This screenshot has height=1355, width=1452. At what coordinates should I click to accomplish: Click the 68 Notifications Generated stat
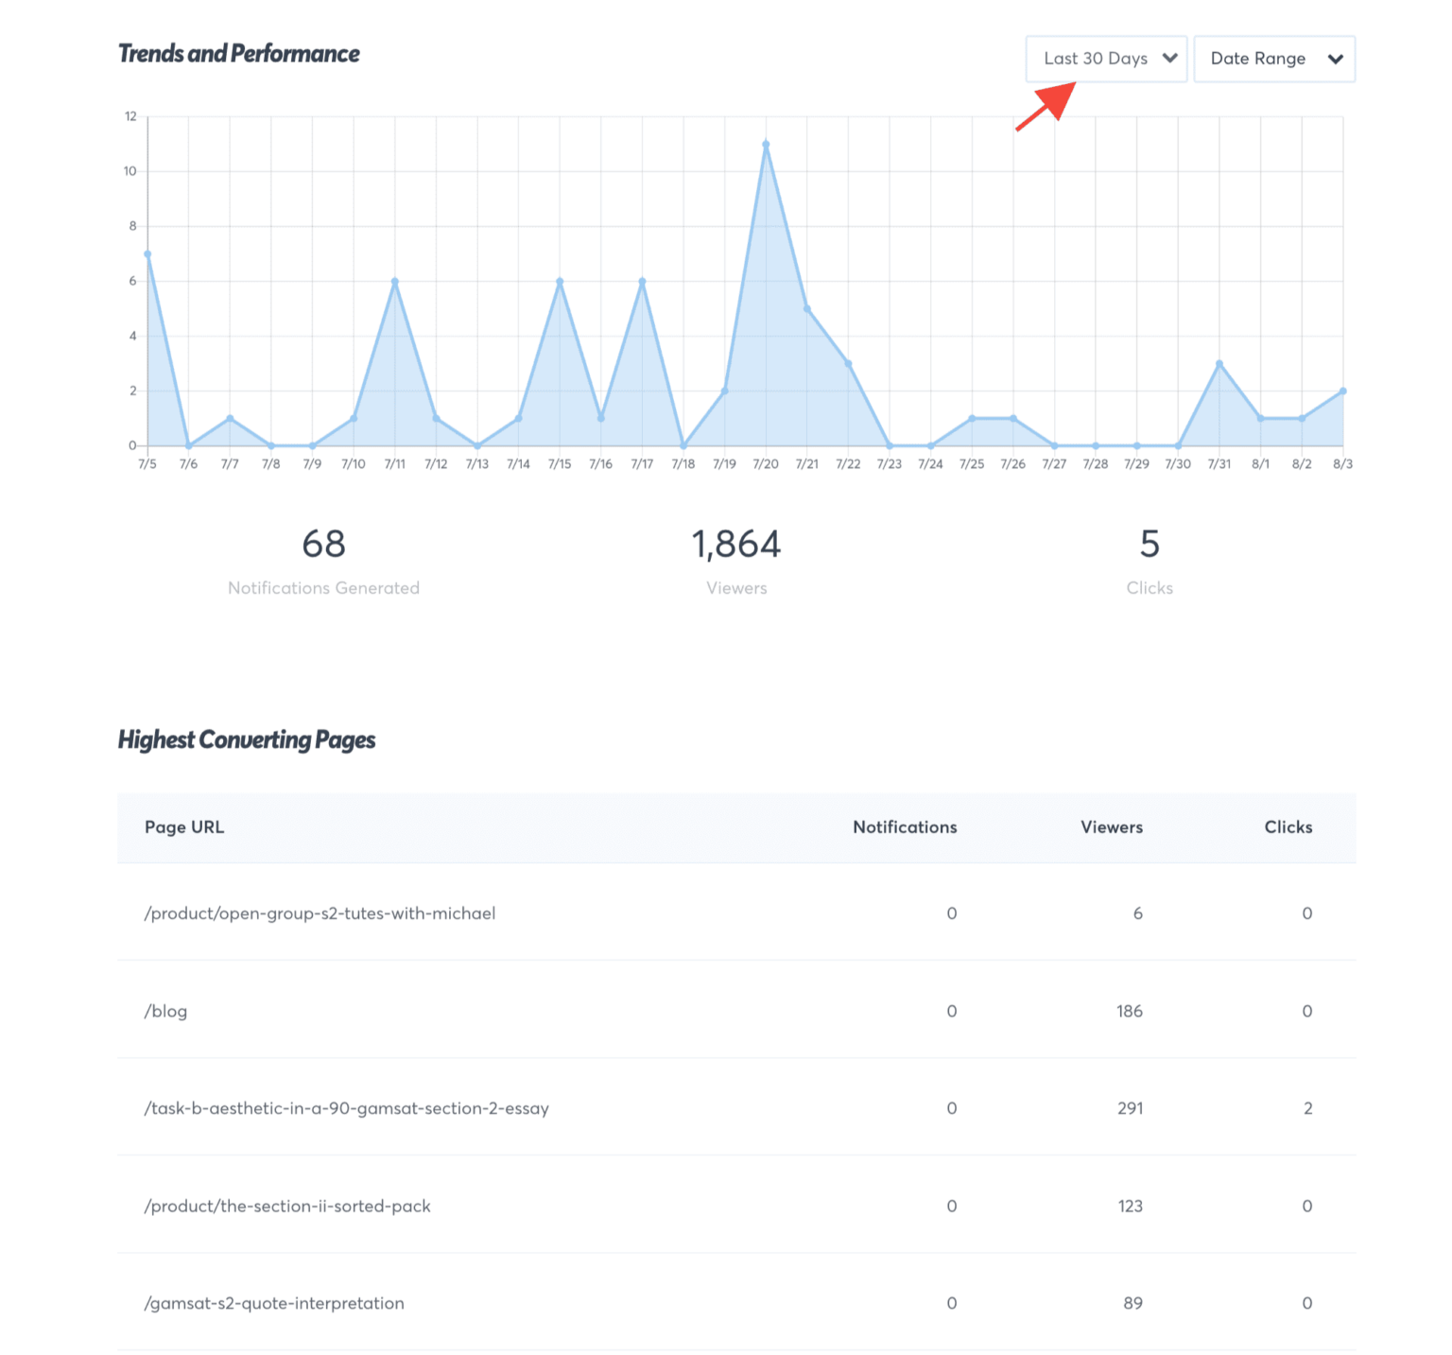point(322,544)
